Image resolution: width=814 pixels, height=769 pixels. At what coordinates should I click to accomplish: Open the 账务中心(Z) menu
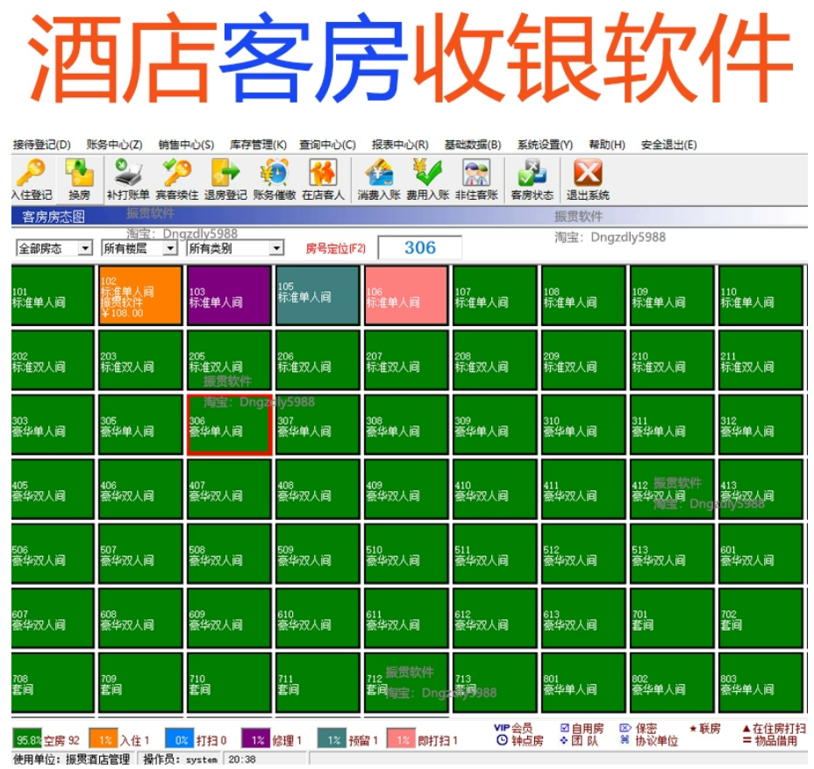click(x=114, y=145)
